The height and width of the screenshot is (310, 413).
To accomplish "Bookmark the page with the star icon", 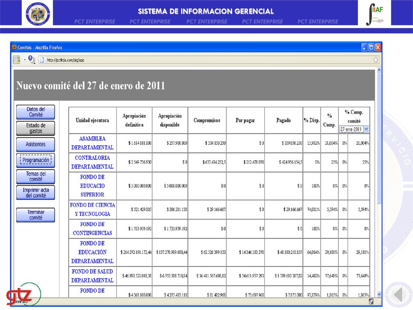I will tap(375, 60).
